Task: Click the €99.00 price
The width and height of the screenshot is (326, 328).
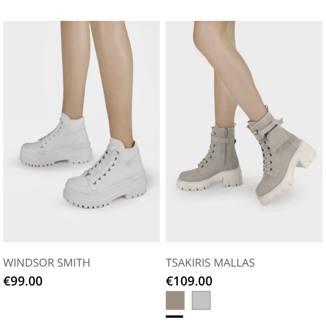Action: click(23, 281)
